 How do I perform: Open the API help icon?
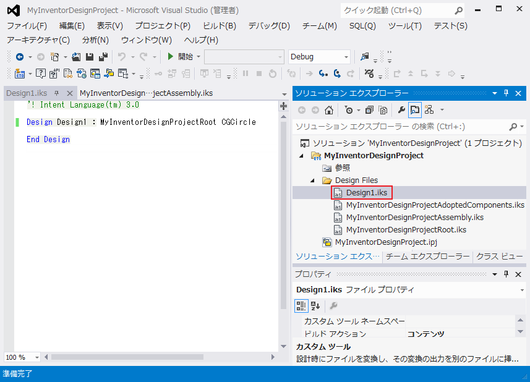coord(54,74)
